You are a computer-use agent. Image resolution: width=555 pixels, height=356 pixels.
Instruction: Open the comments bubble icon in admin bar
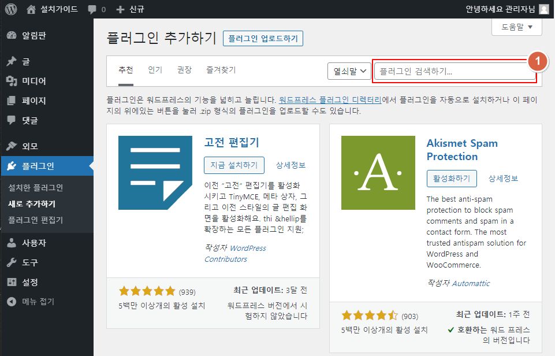point(92,10)
